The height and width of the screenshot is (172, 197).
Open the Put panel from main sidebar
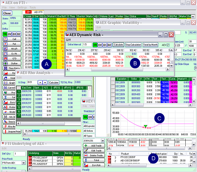click(x=12, y=44)
